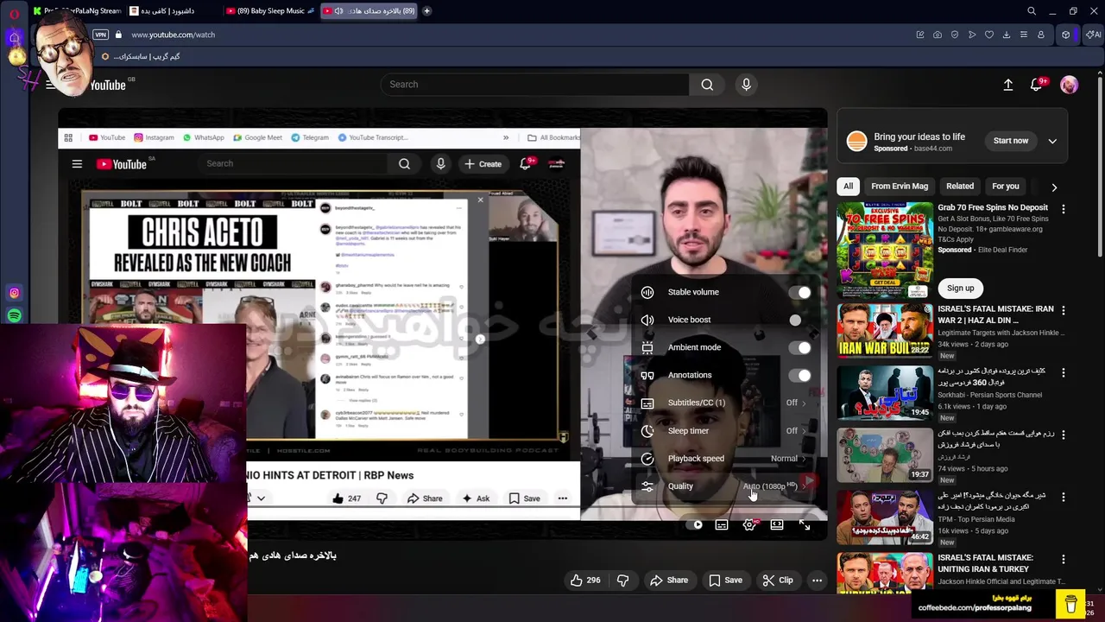Screen dimensions: 1105x622
Task: Click the browser send/flow arrow icon
Action: pyautogui.click(x=971, y=35)
